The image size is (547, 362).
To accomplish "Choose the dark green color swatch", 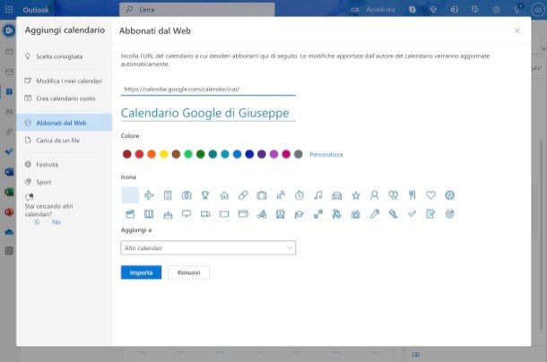I will [x=200, y=154].
